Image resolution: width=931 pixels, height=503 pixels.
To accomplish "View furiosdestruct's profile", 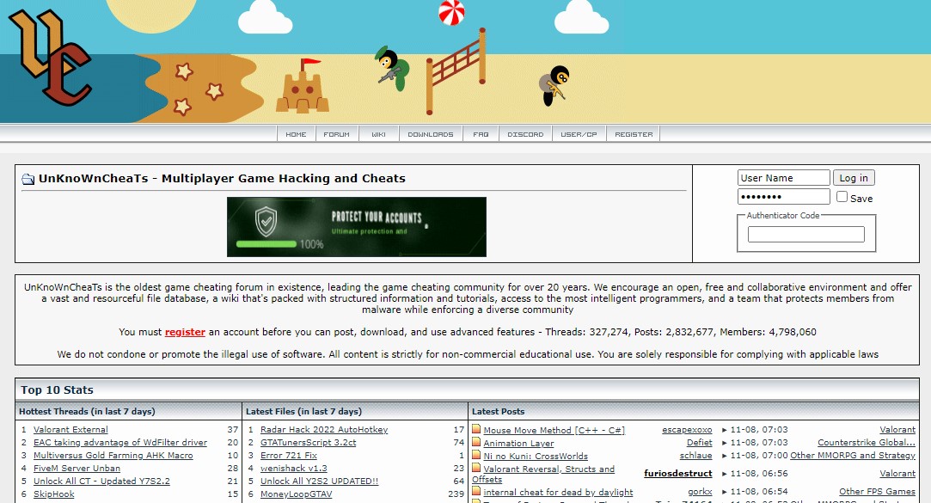I will tap(678, 474).
